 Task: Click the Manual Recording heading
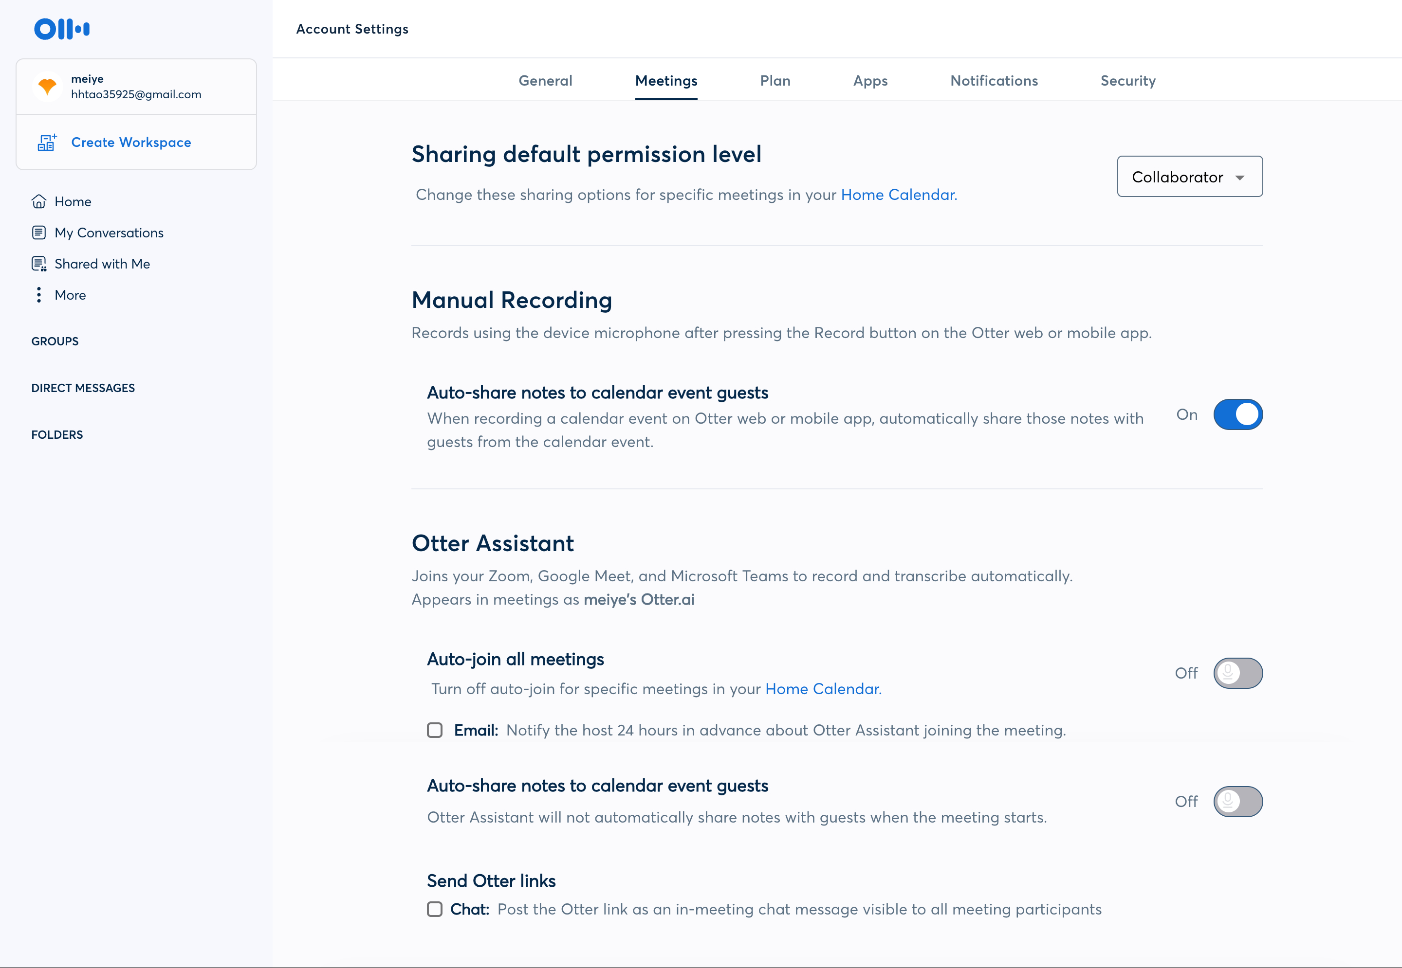(x=512, y=300)
